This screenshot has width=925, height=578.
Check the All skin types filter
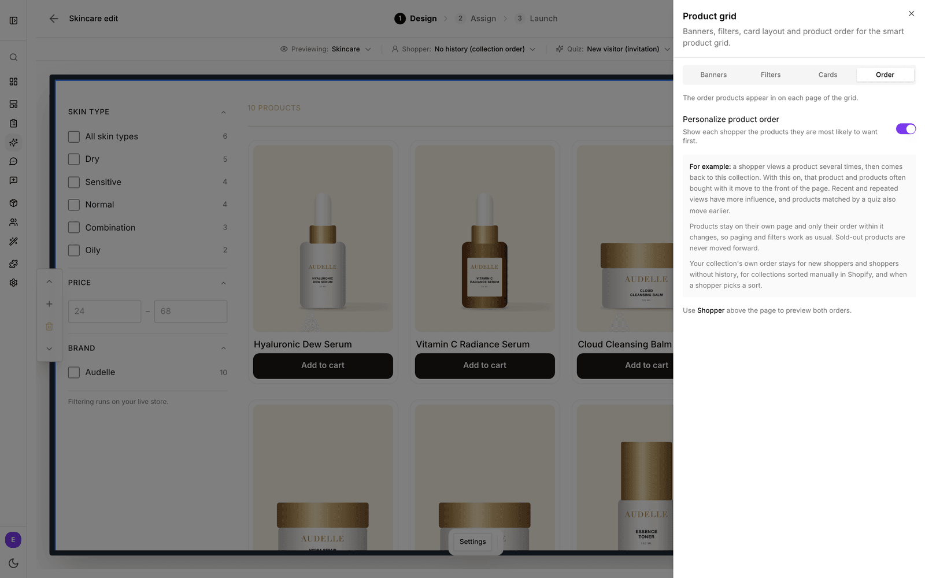pos(74,136)
